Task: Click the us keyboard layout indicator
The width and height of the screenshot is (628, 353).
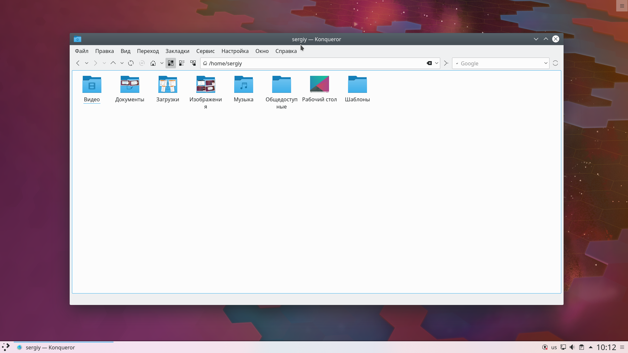Action: pos(554,347)
